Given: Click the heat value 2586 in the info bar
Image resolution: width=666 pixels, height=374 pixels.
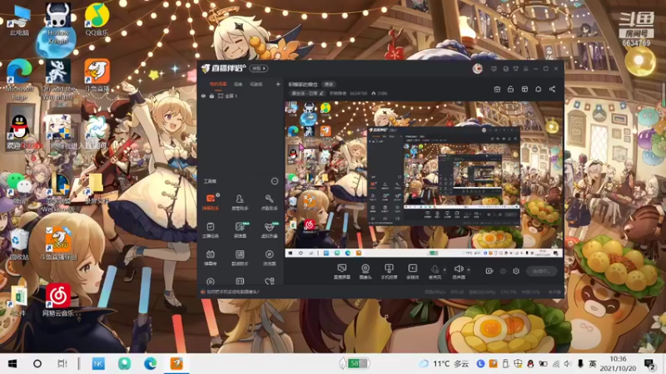Looking at the screenshot, I should pos(380,93).
